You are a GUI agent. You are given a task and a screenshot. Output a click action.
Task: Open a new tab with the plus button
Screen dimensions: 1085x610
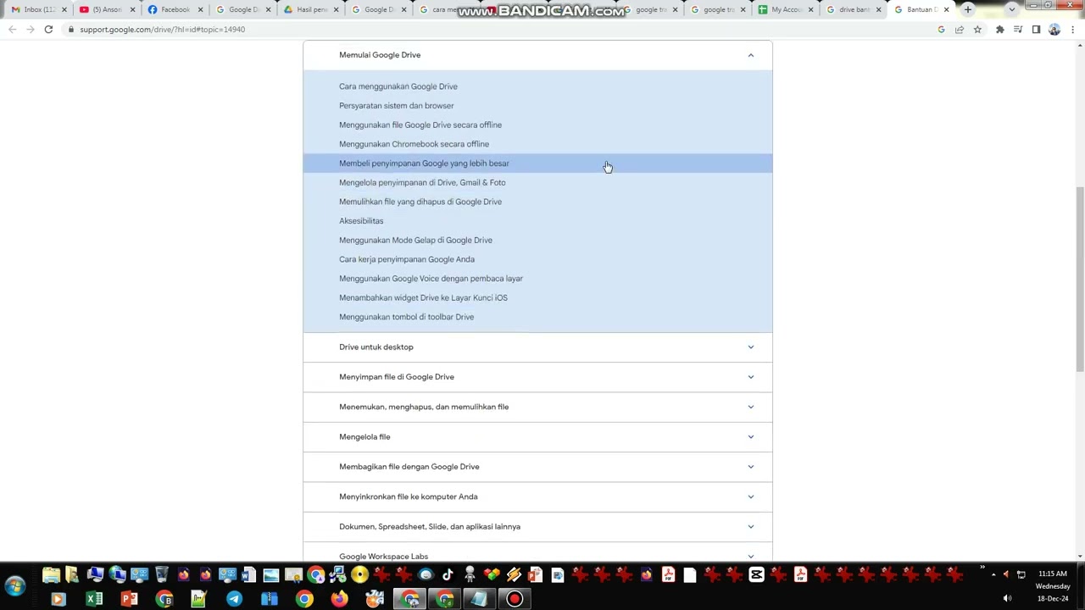pyautogui.click(x=968, y=9)
